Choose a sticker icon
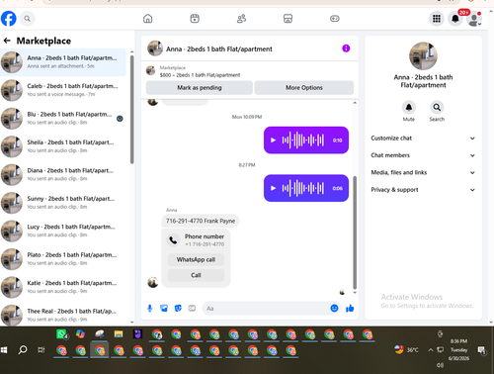This screenshot has width=494, height=374. coord(178,309)
